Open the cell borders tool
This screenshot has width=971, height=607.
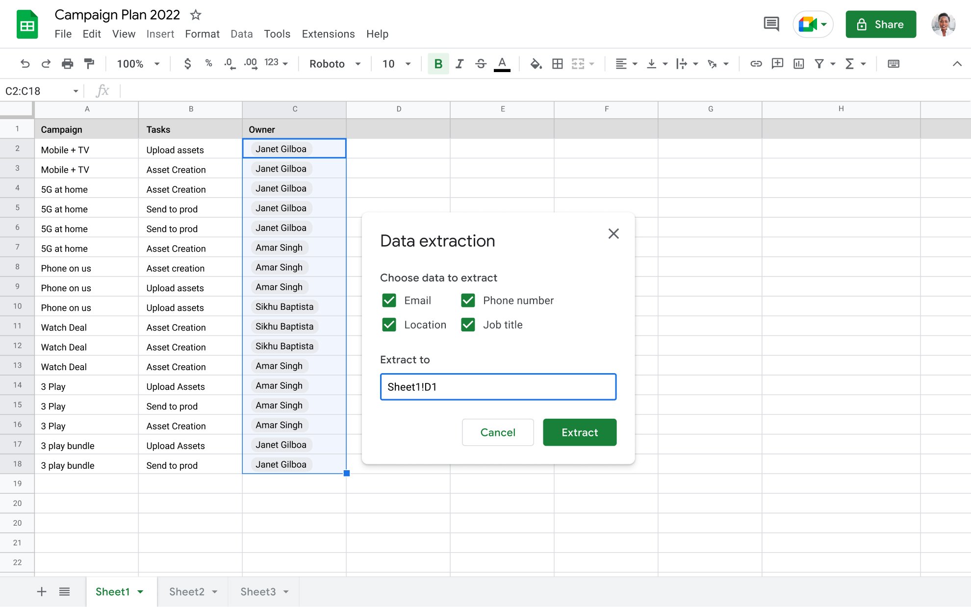click(x=558, y=64)
